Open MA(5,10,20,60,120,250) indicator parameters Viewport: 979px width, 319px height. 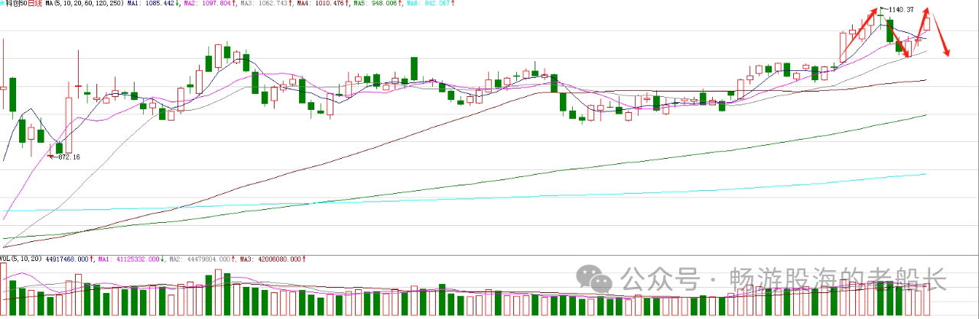83,4
